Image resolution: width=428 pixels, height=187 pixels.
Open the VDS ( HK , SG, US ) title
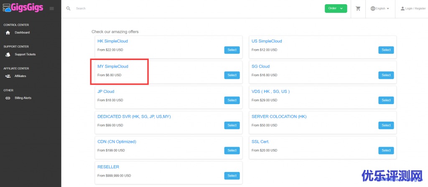click(270, 92)
